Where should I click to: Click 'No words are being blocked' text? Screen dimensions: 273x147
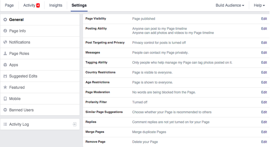(164, 92)
